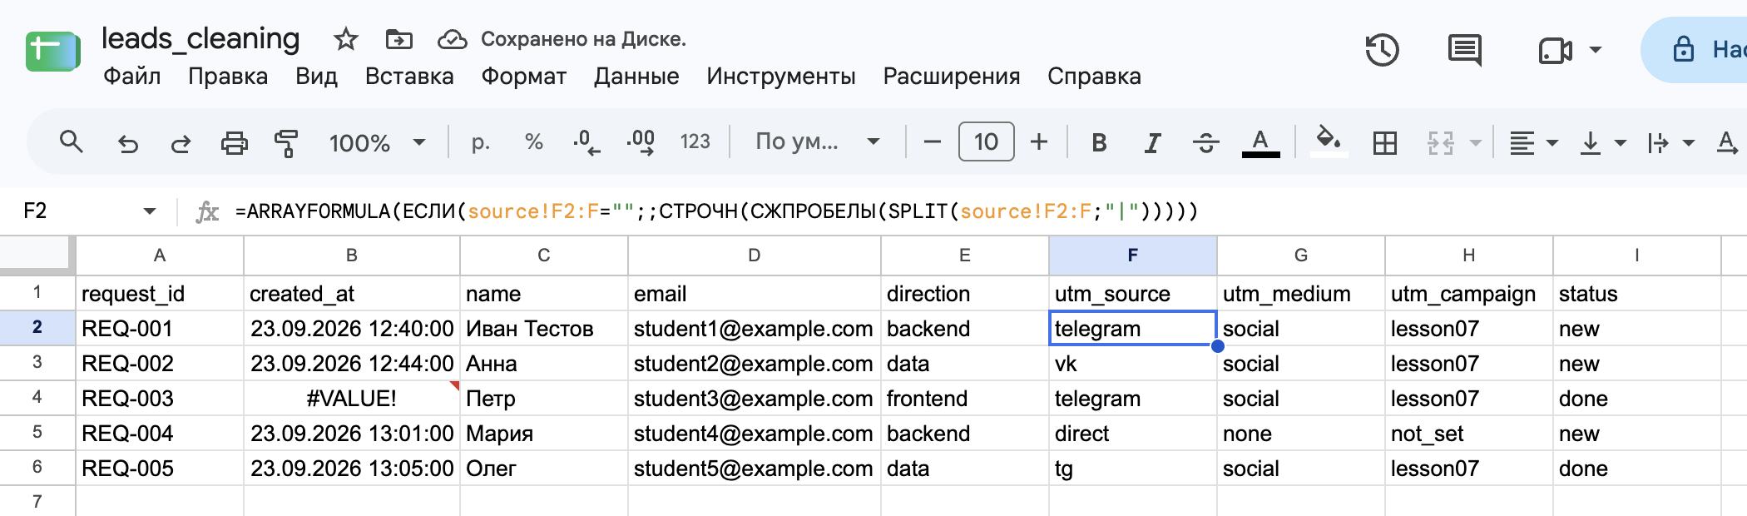Format as percent

[534, 142]
